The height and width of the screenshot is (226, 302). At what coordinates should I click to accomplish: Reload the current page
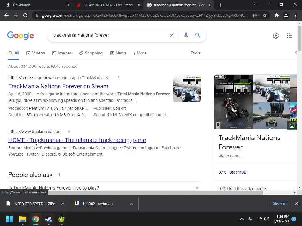point(25,15)
